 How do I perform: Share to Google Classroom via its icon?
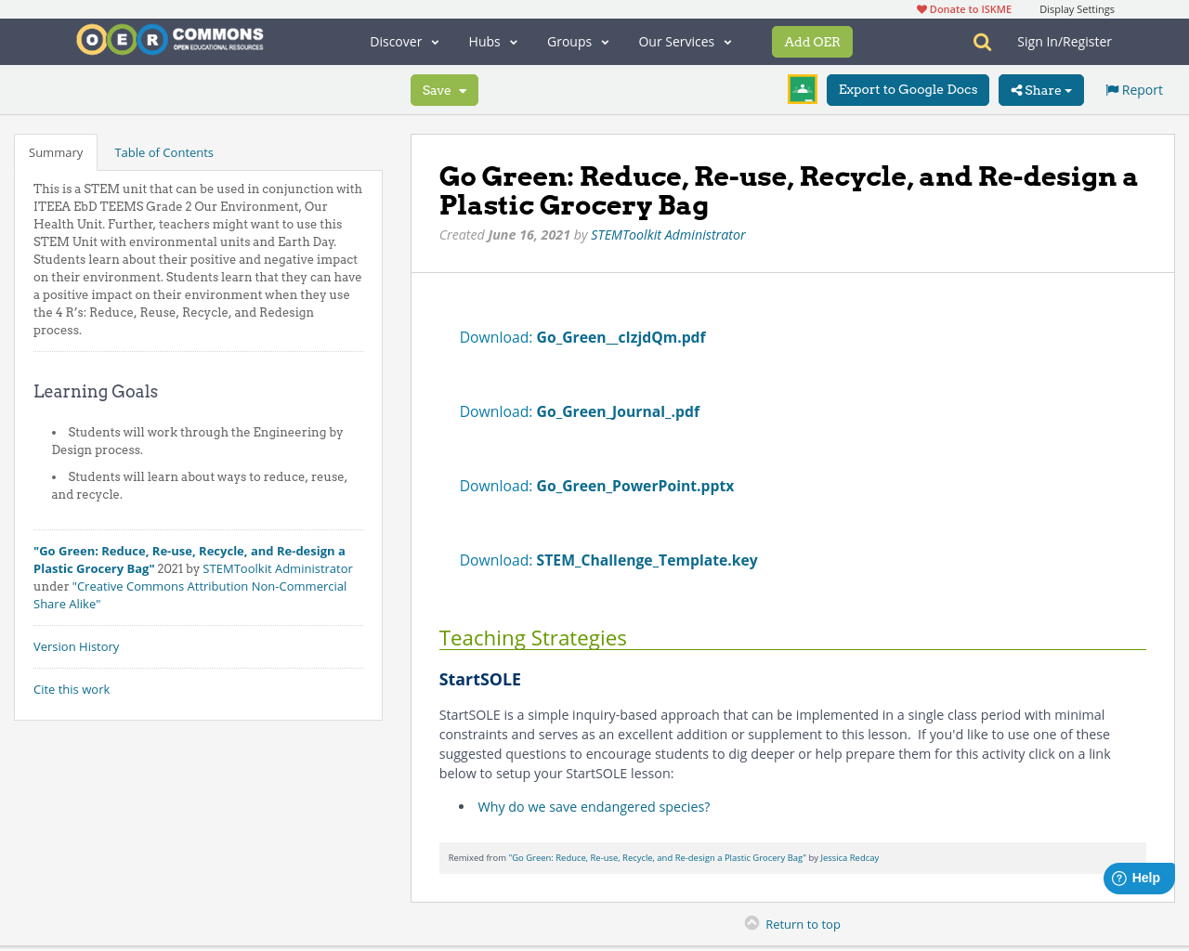pyautogui.click(x=801, y=89)
